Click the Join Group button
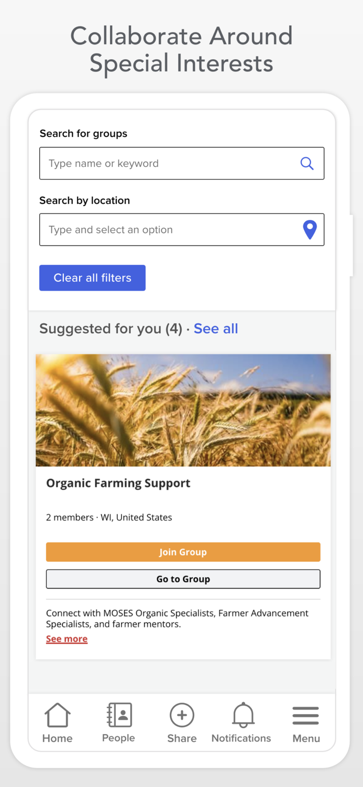Viewport: 363px width, 787px height. click(183, 552)
